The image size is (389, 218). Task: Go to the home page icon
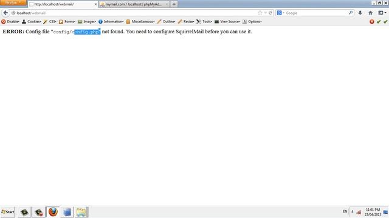tap(370, 13)
